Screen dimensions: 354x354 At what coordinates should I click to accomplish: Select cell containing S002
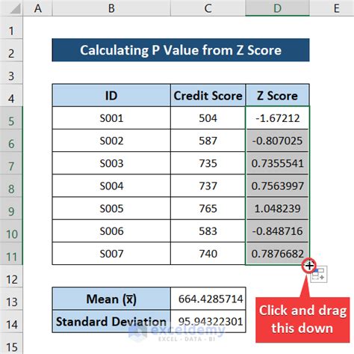coord(111,141)
